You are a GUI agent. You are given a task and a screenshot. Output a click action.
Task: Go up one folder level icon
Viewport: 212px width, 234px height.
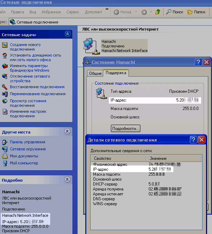click(158, 12)
